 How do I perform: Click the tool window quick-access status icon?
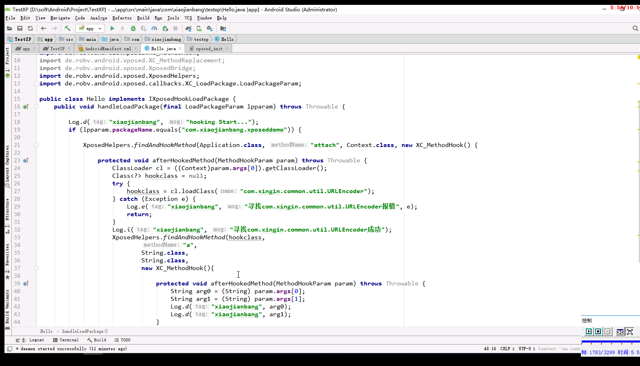pyautogui.click(x=10, y=349)
